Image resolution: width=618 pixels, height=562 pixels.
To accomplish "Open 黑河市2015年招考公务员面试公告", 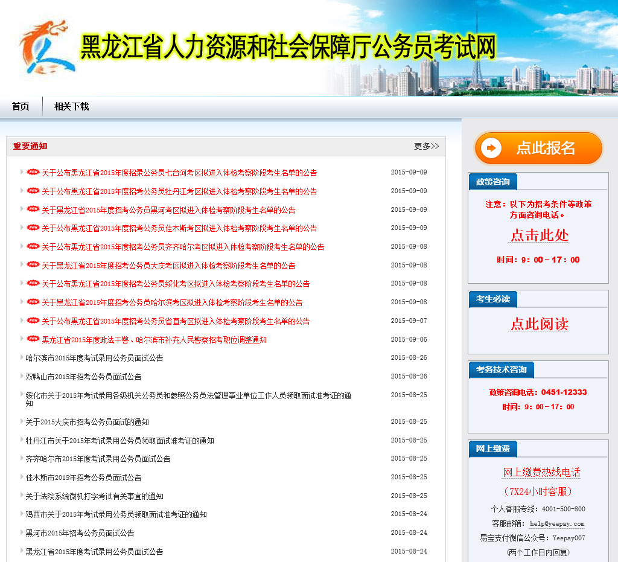I will click(x=80, y=533).
